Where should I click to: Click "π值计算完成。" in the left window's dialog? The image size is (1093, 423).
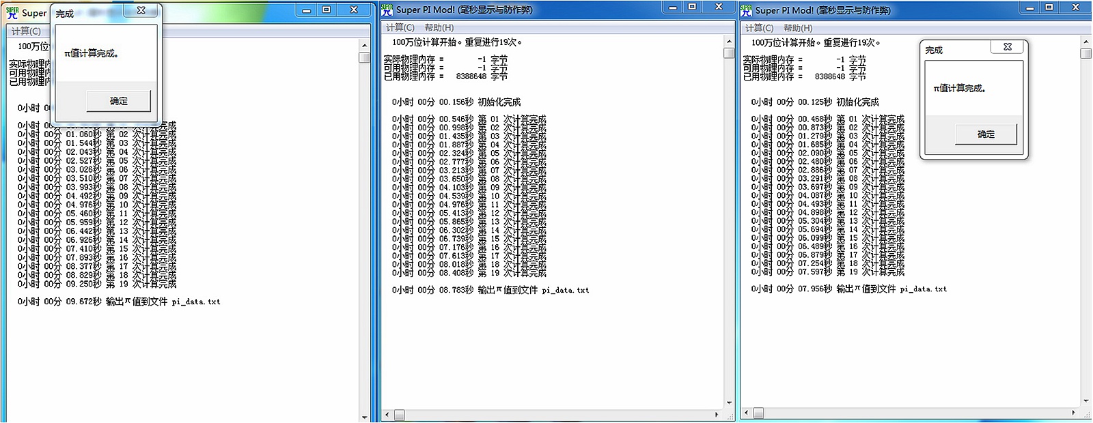point(92,53)
